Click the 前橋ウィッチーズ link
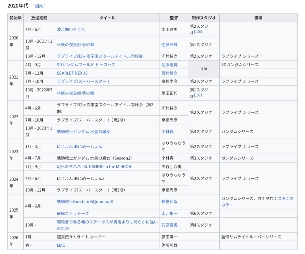 point(73,213)
